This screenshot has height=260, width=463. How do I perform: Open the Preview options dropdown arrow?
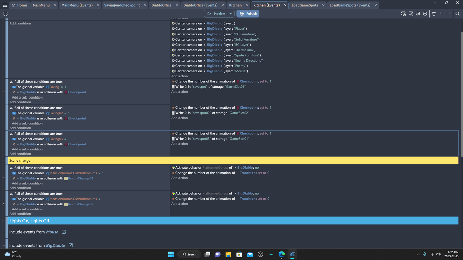[x=230, y=13]
